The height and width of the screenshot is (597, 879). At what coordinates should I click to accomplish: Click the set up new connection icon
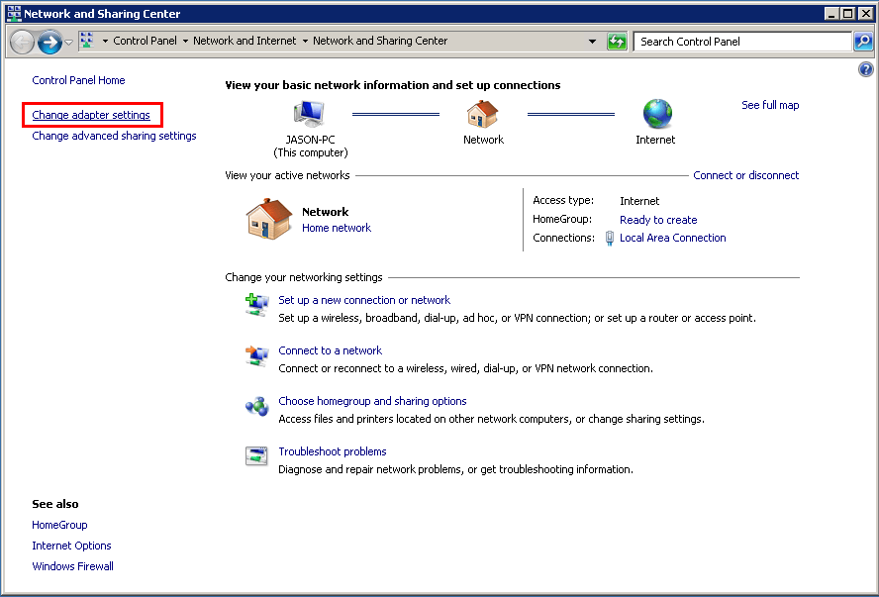256,306
